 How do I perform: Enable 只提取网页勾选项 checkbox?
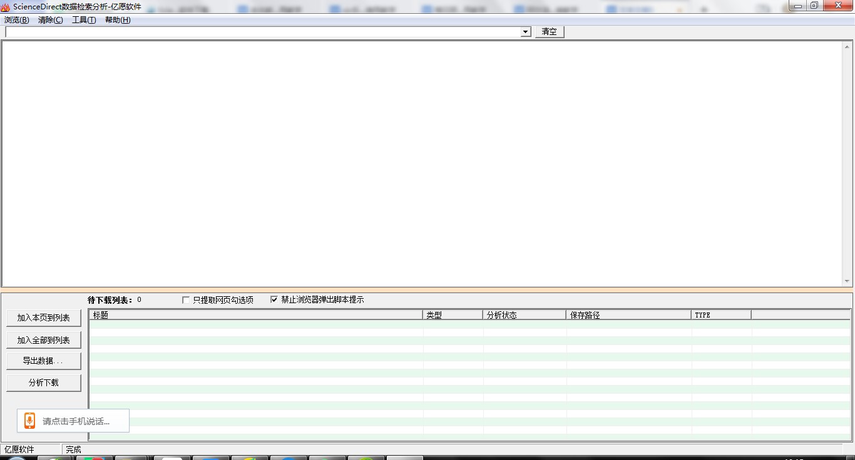point(186,300)
